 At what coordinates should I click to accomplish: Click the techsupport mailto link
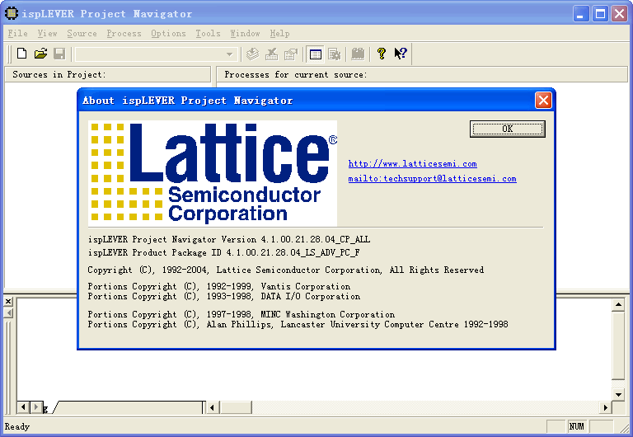[x=433, y=179]
